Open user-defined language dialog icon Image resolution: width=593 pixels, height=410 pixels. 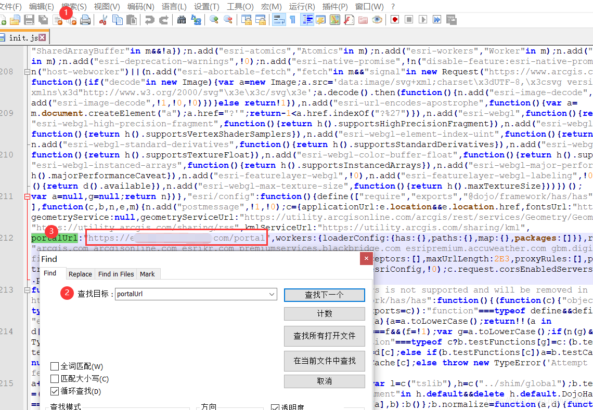click(x=321, y=20)
